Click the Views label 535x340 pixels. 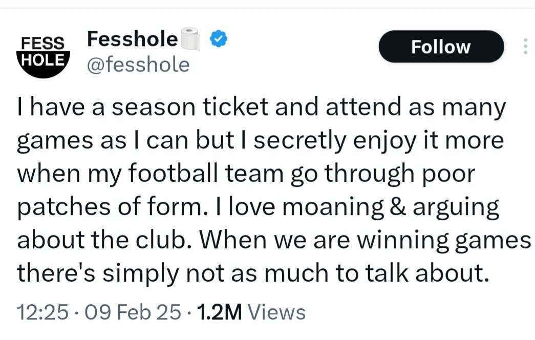pos(276,312)
